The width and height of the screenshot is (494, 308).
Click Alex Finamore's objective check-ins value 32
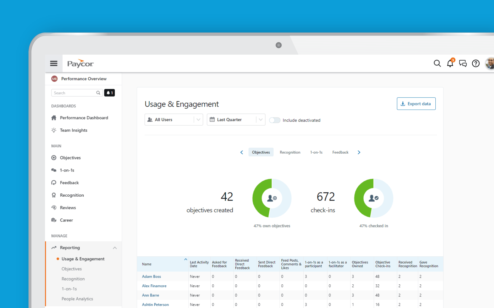(x=377, y=286)
